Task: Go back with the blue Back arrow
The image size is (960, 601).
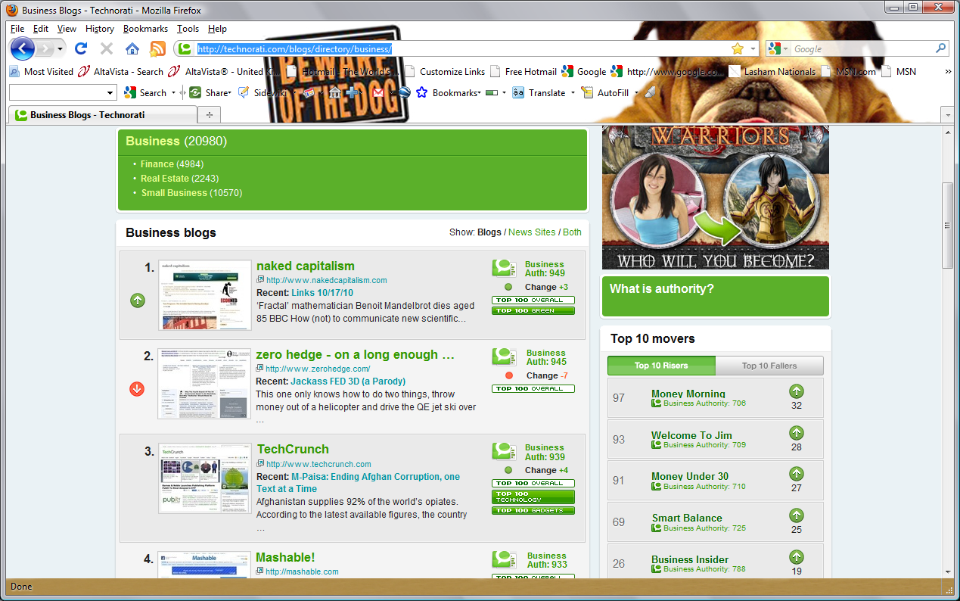Action: coord(23,48)
